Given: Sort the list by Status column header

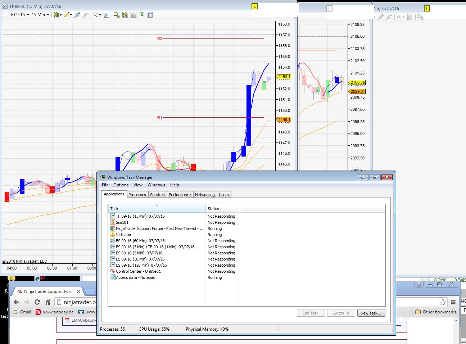Looking at the screenshot, I should (x=222, y=209).
